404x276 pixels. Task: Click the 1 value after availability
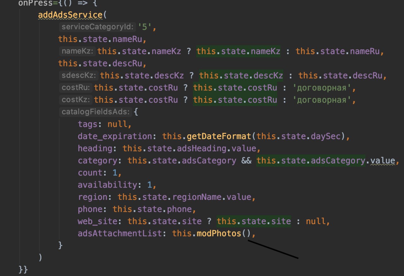click(150, 185)
